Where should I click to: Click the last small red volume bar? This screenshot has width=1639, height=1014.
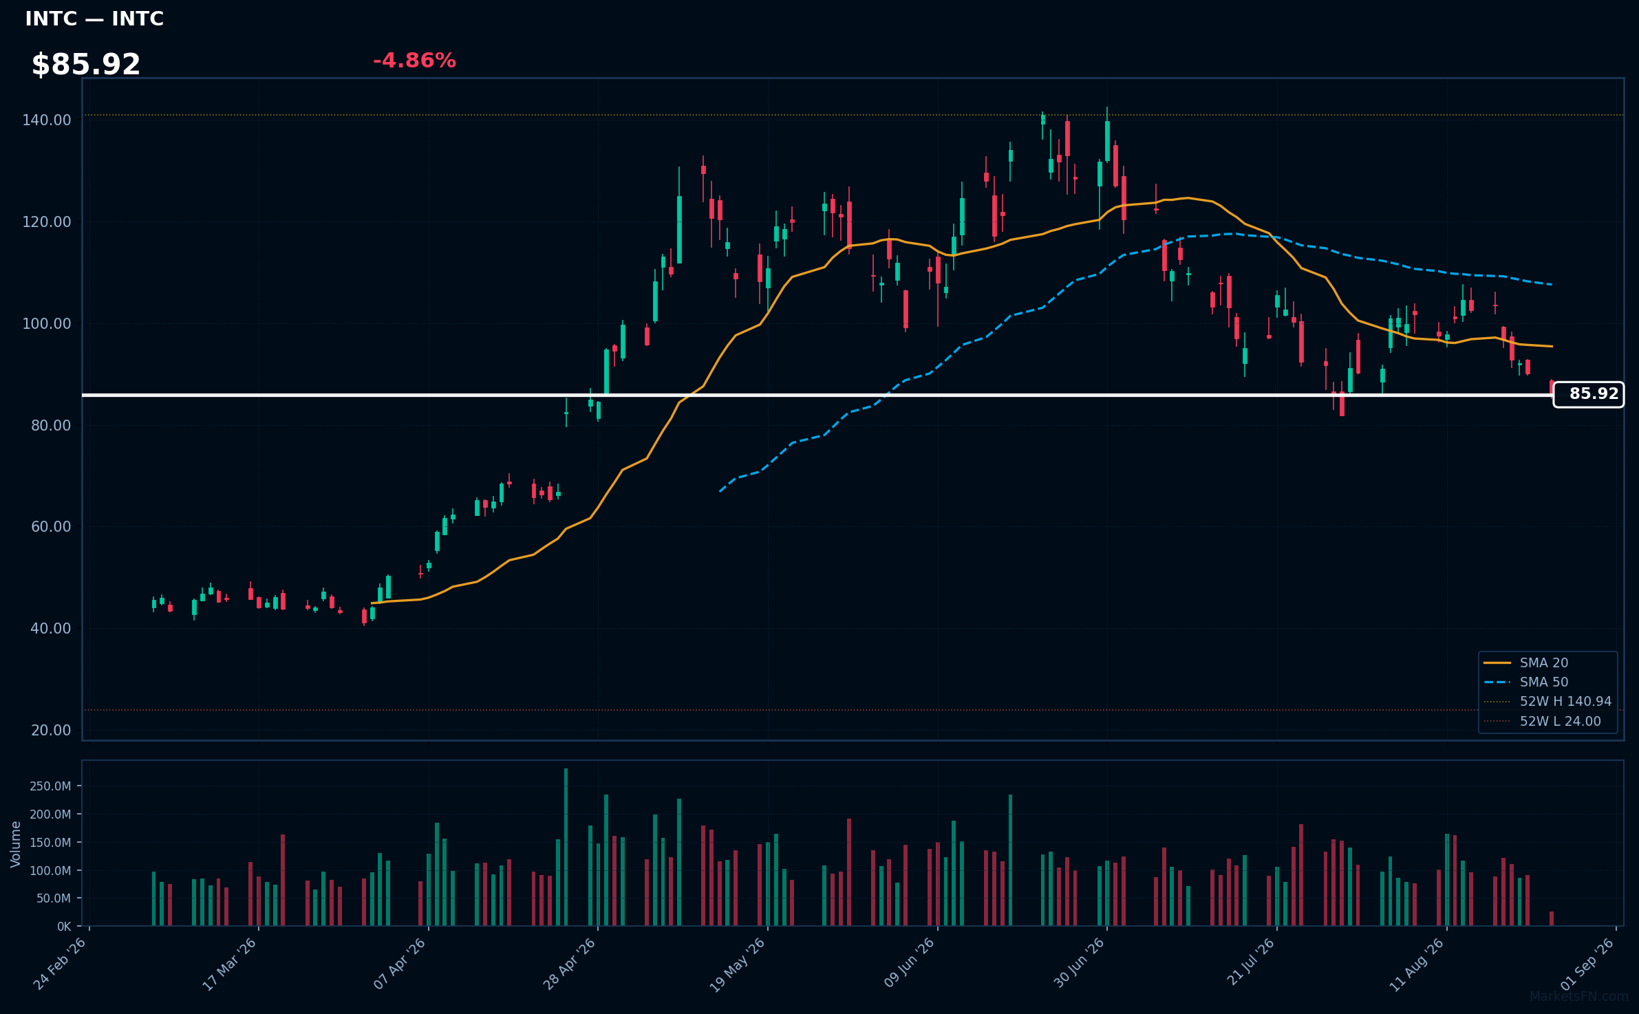[1551, 918]
